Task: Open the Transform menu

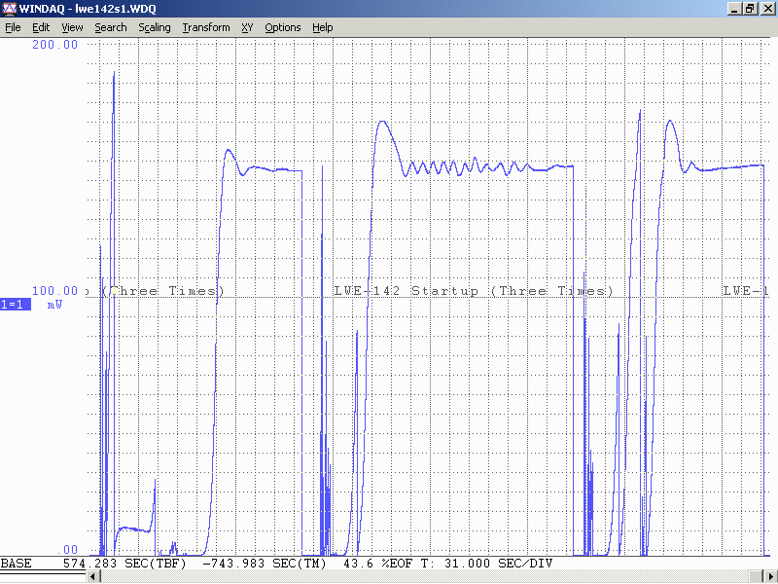Action: [x=206, y=27]
